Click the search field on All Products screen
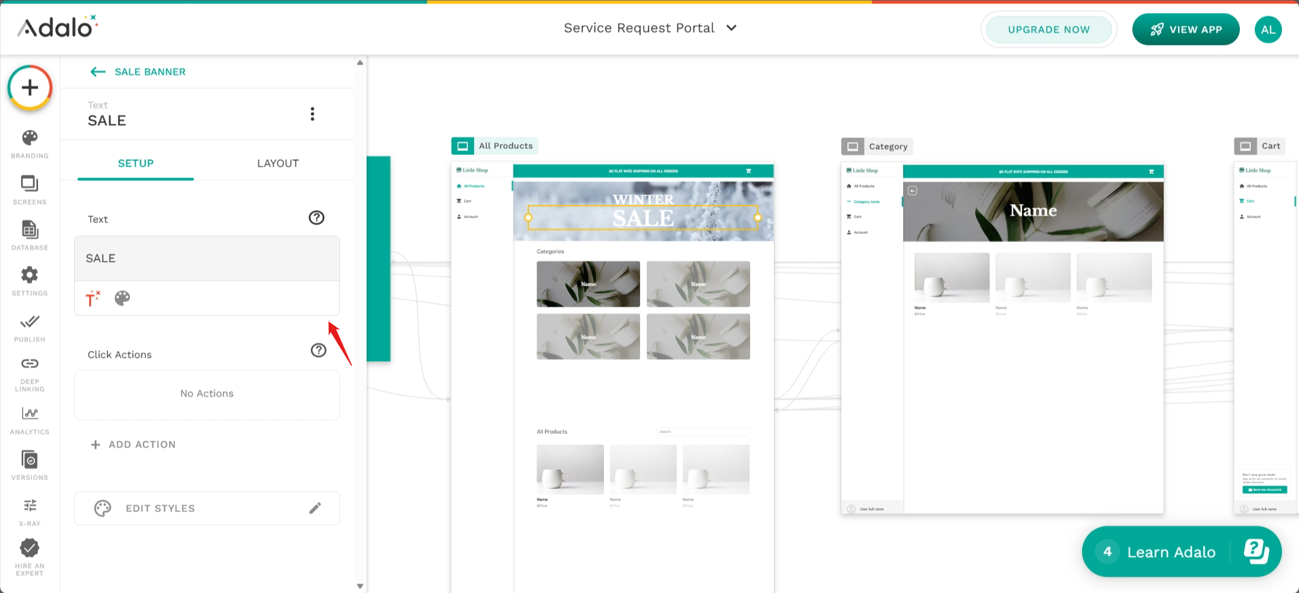 tap(703, 432)
